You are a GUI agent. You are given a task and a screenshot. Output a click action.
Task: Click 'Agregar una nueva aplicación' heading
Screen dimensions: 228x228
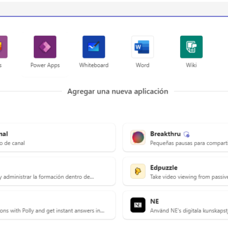pos(118,91)
